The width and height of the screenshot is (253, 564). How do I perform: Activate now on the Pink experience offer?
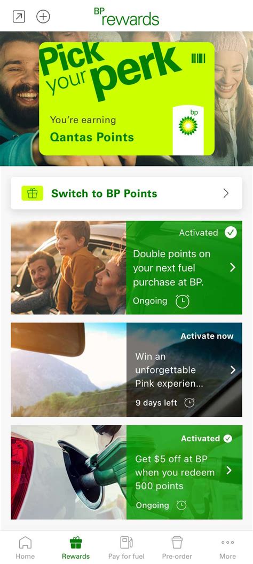[207, 336]
